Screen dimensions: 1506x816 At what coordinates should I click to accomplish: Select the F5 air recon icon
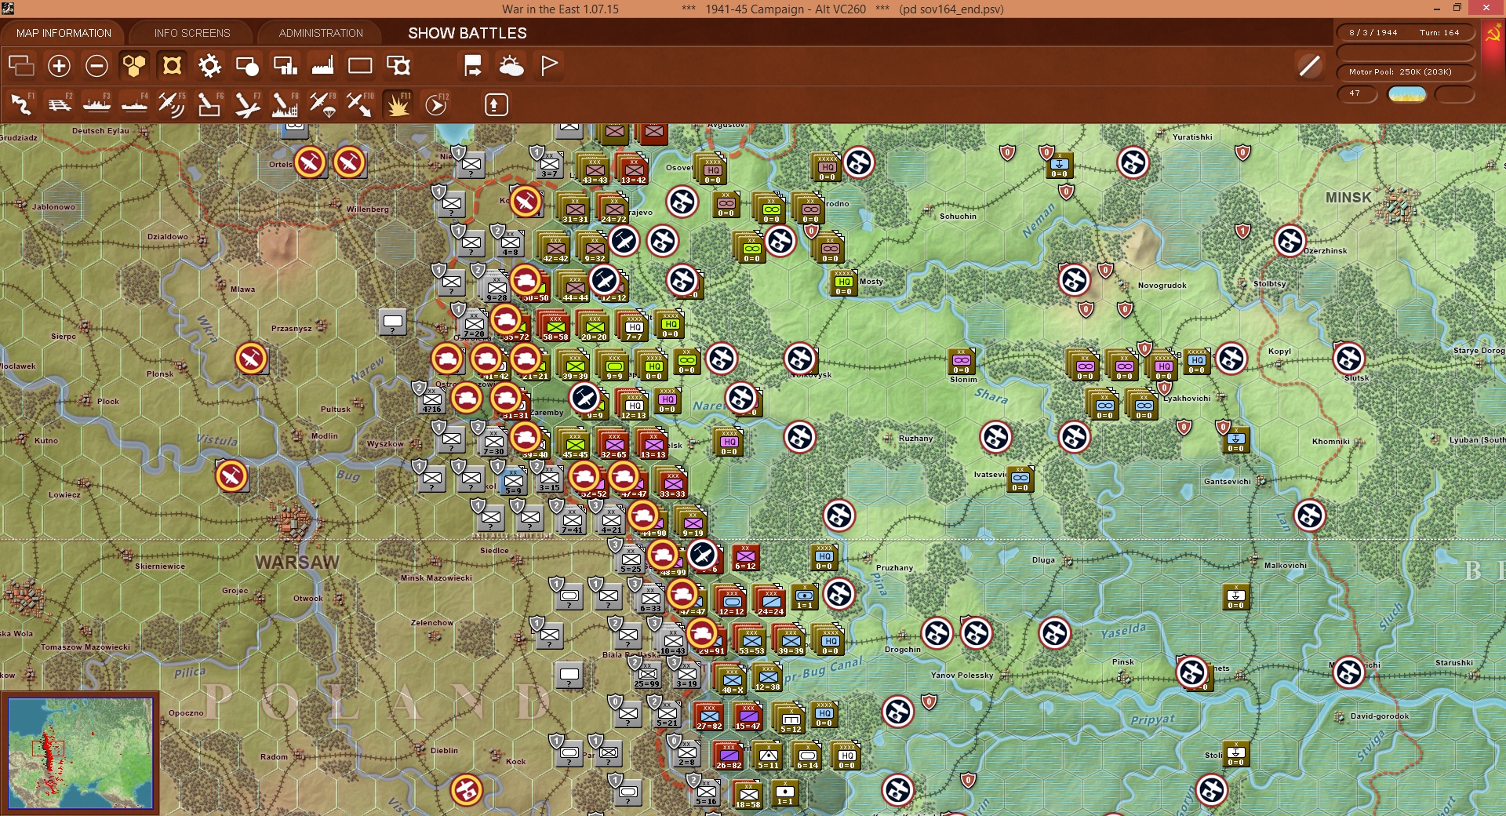pos(172,104)
